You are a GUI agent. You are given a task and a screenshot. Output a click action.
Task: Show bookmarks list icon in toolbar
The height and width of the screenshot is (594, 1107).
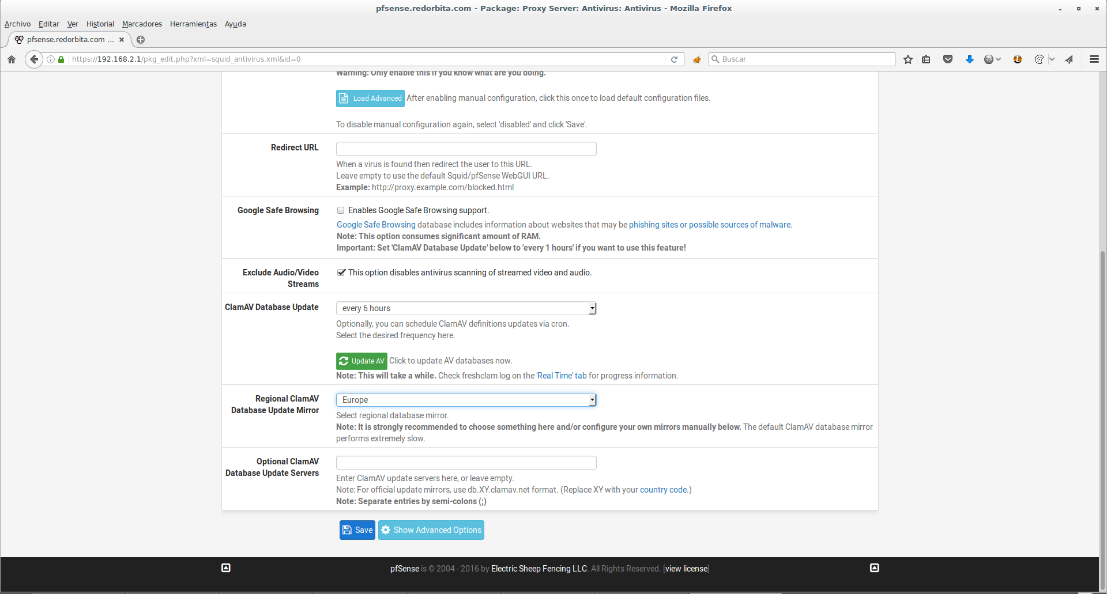click(926, 59)
